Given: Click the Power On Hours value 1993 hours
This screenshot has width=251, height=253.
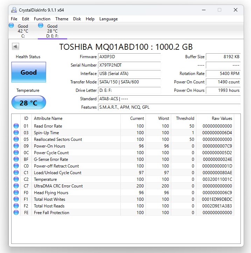Looking at the screenshot, I should 223,90.
